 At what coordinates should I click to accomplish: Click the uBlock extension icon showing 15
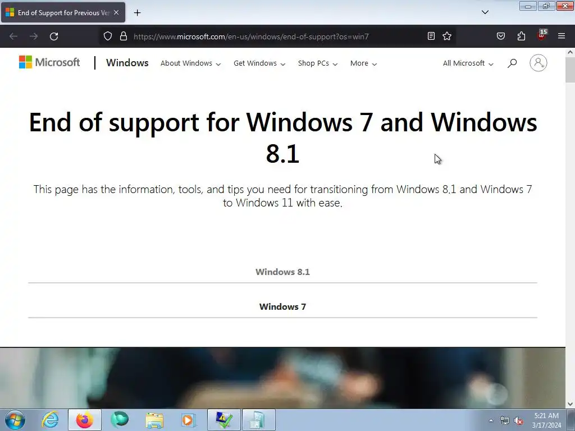542,35
